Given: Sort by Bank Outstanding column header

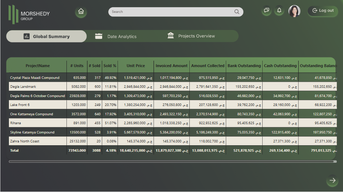Looking at the screenshot, I should coord(244,66).
